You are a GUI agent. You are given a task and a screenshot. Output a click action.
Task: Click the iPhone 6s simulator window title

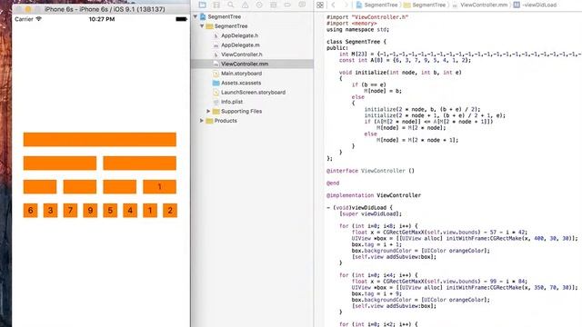point(105,9)
